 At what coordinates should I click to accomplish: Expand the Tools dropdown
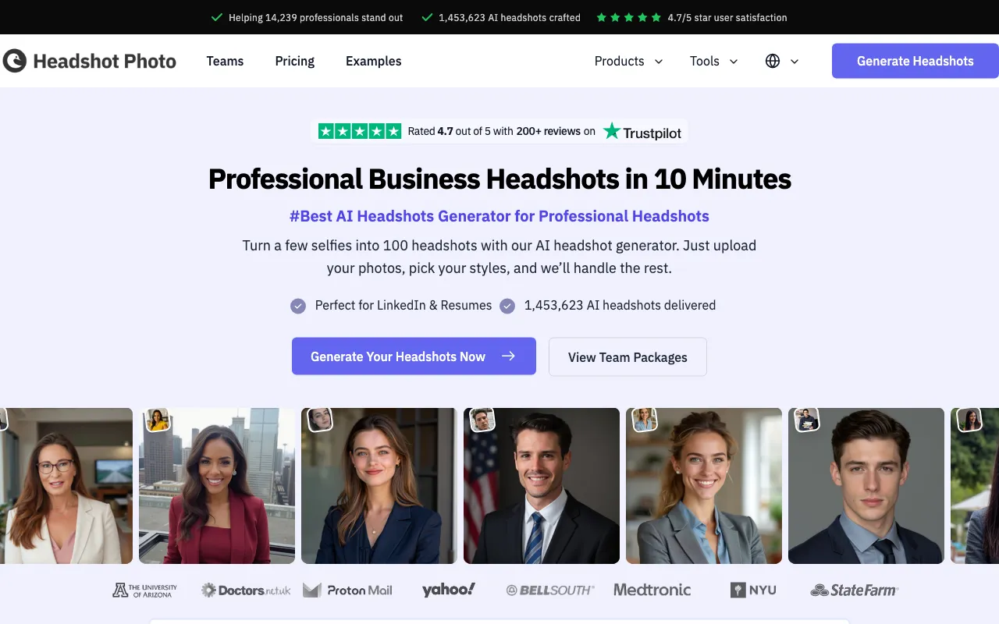tap(713, 61)
